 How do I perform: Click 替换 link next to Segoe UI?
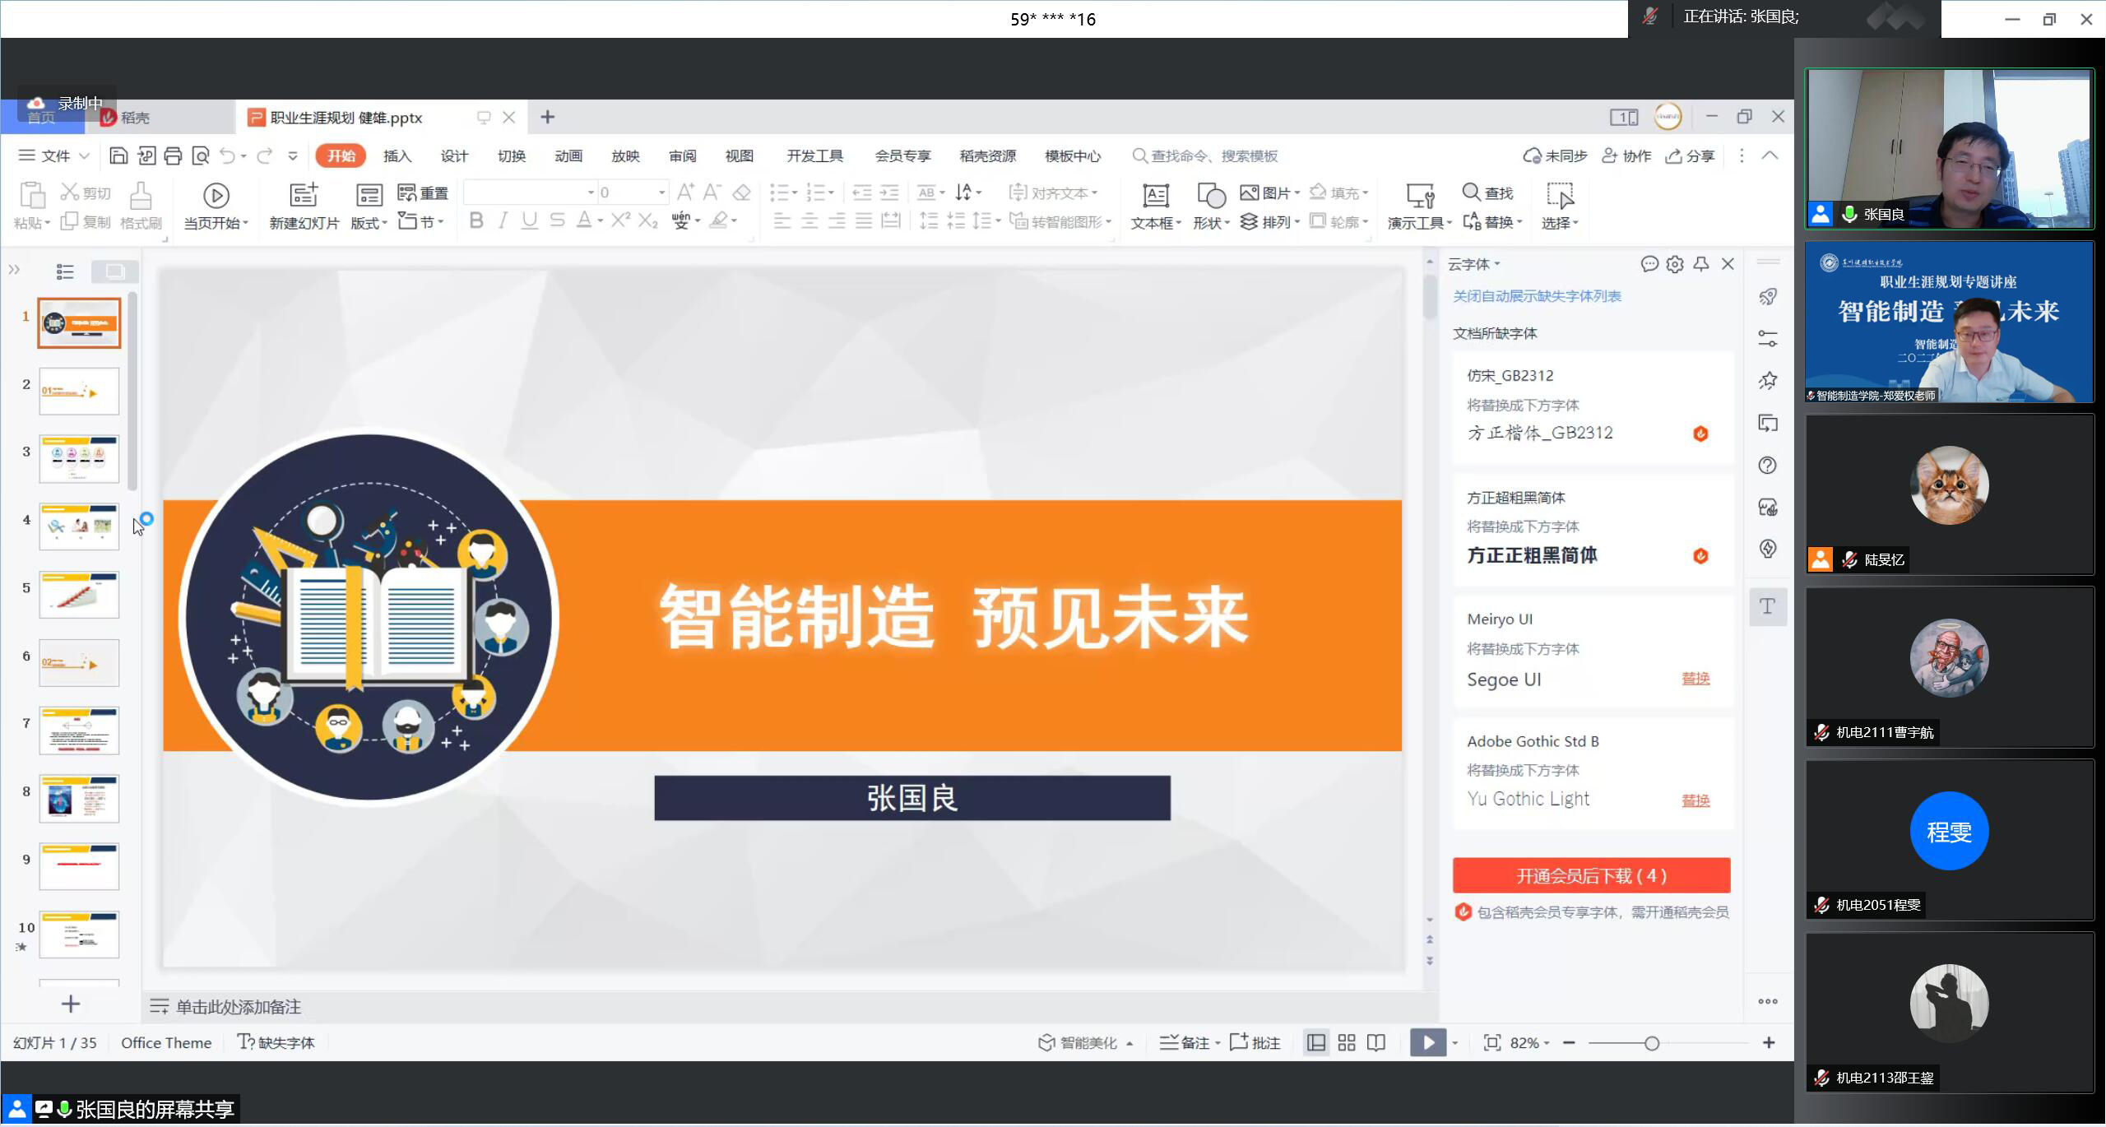1695,679
